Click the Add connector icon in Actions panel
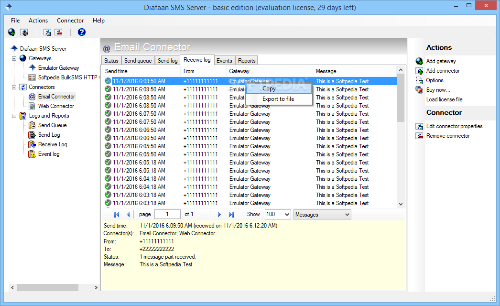This screenshot has height=306, width=500. 419,71
